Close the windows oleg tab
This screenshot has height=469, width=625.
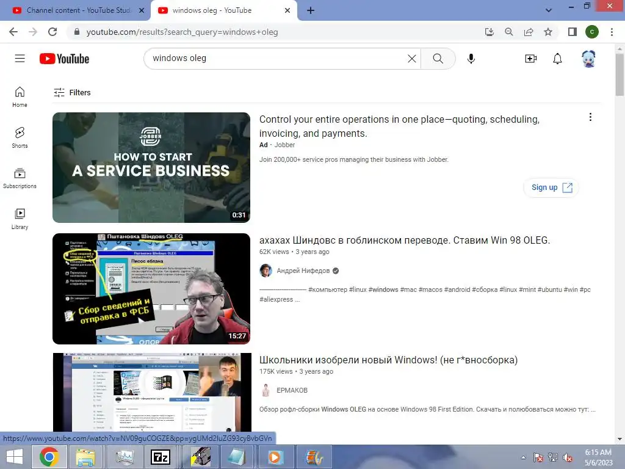tap(287, 10)
